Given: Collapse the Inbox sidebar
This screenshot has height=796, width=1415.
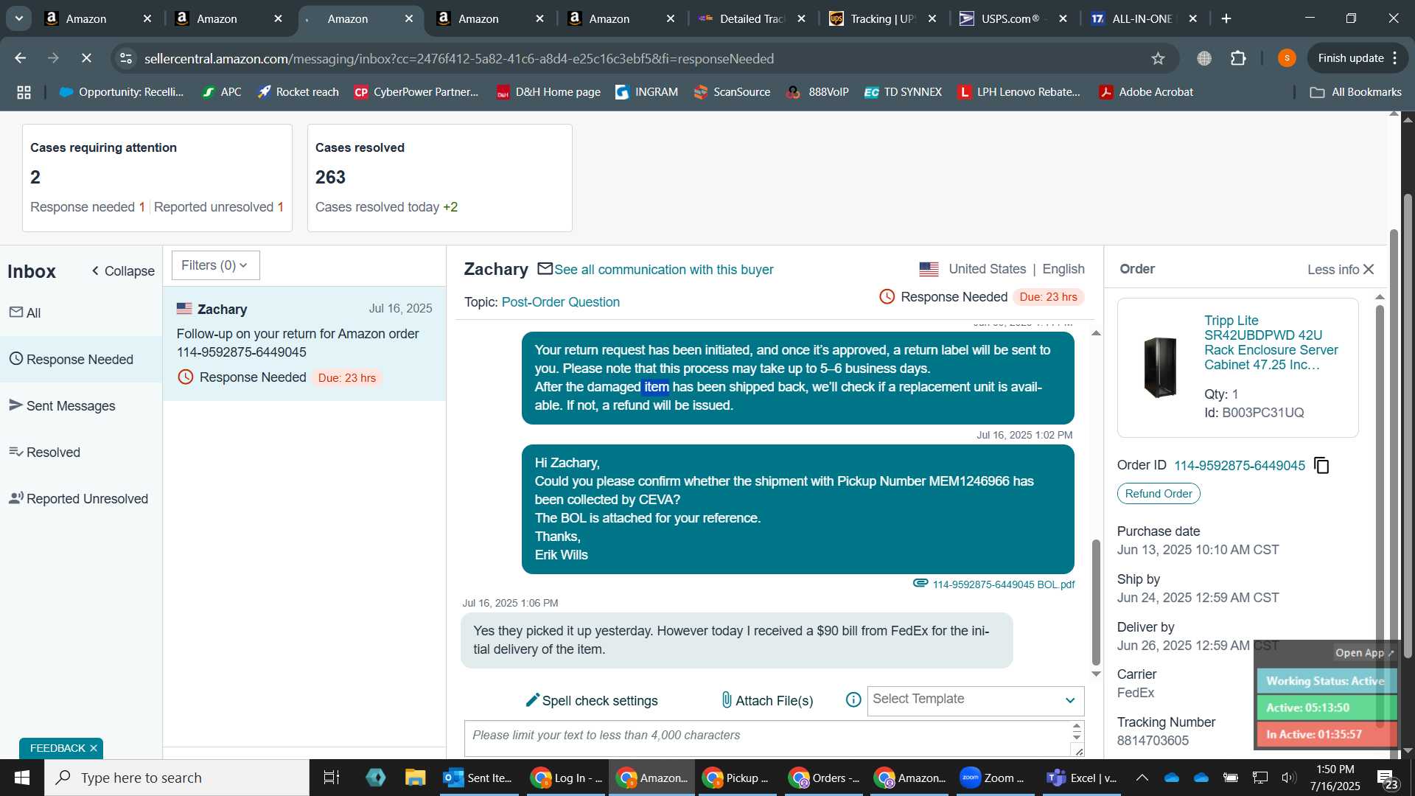Looking at the screenshot, I should [123, 271].
